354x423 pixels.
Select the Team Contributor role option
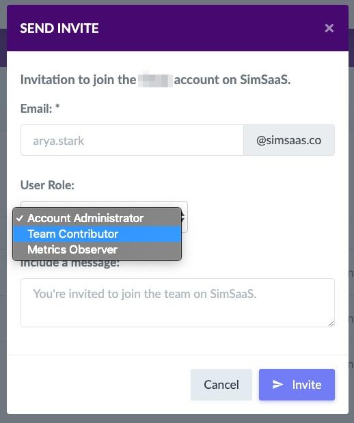click(97, 234)
